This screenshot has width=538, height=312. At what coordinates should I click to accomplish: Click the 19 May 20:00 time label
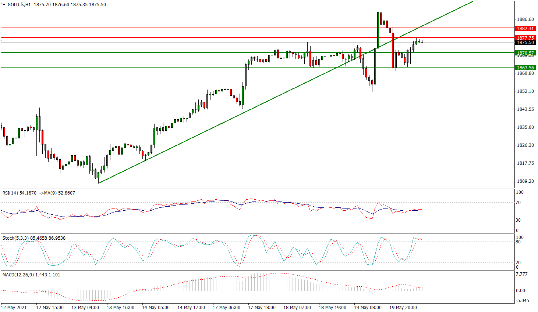click(x=403, y=308)
